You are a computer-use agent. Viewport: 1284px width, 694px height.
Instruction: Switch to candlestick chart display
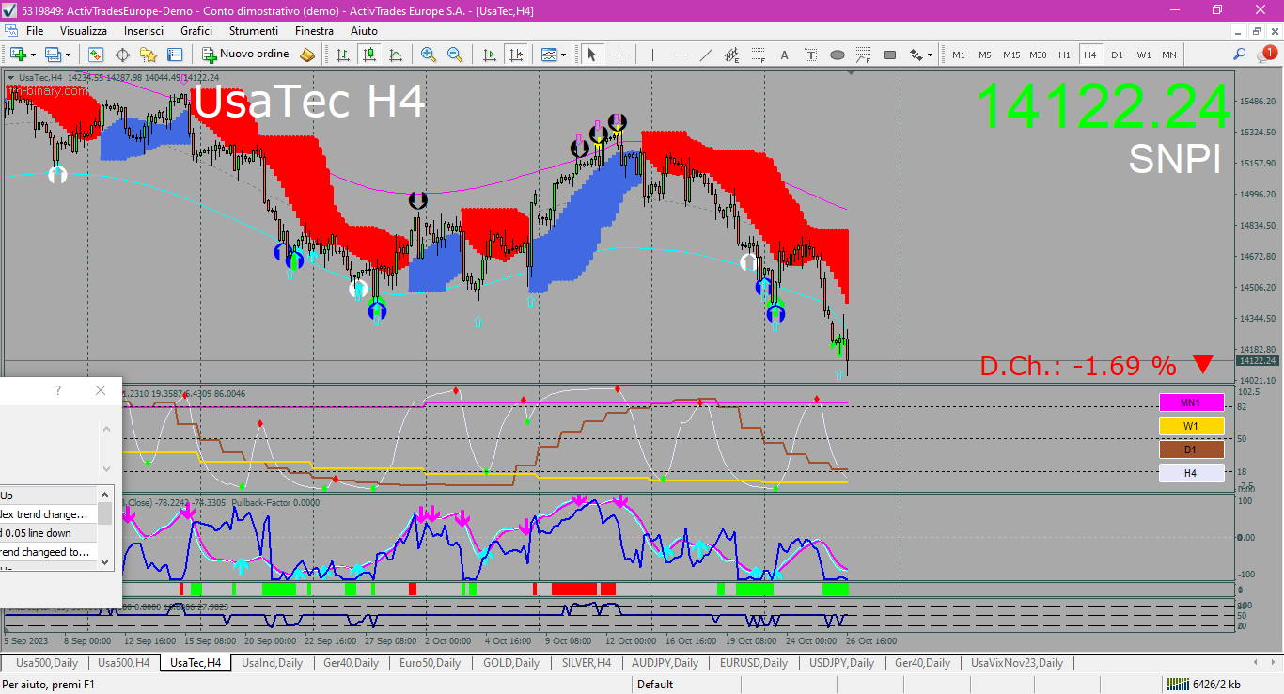pyautogui.click(x=369, y=55)
